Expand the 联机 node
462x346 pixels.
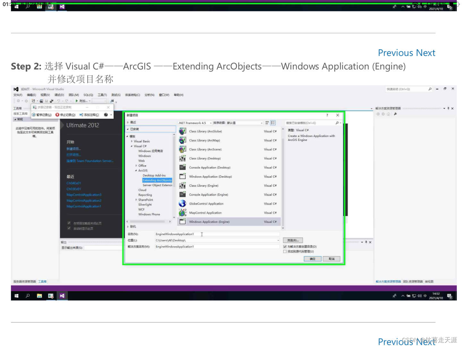click(x=128, y=227)
